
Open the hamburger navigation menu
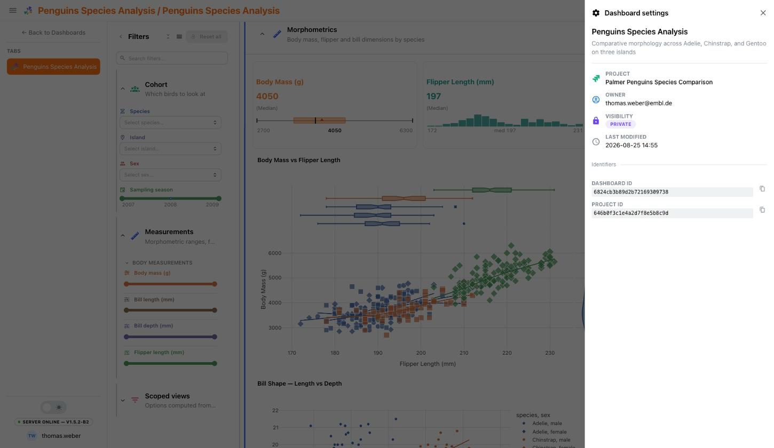coord(13,11)
